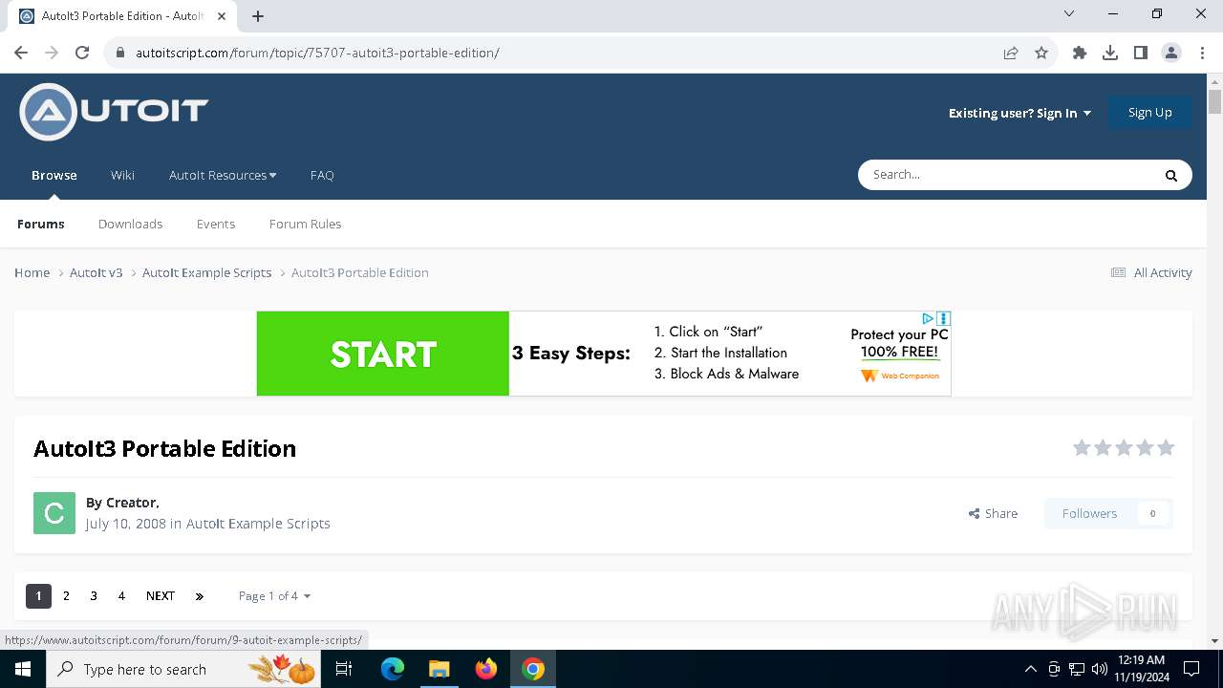Click the browser back arrow
This screenshot has height=688, width=1223.
click(21, 53)
